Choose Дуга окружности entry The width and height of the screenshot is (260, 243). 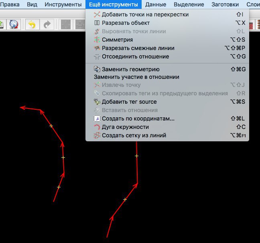point(167,127)
